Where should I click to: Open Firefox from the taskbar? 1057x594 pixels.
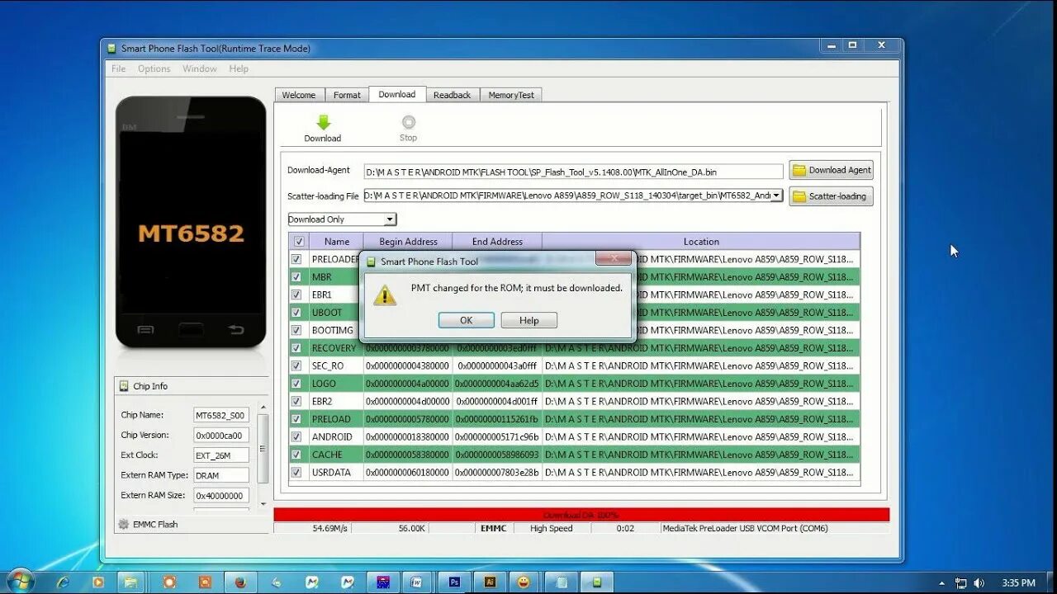coord(240,582)
